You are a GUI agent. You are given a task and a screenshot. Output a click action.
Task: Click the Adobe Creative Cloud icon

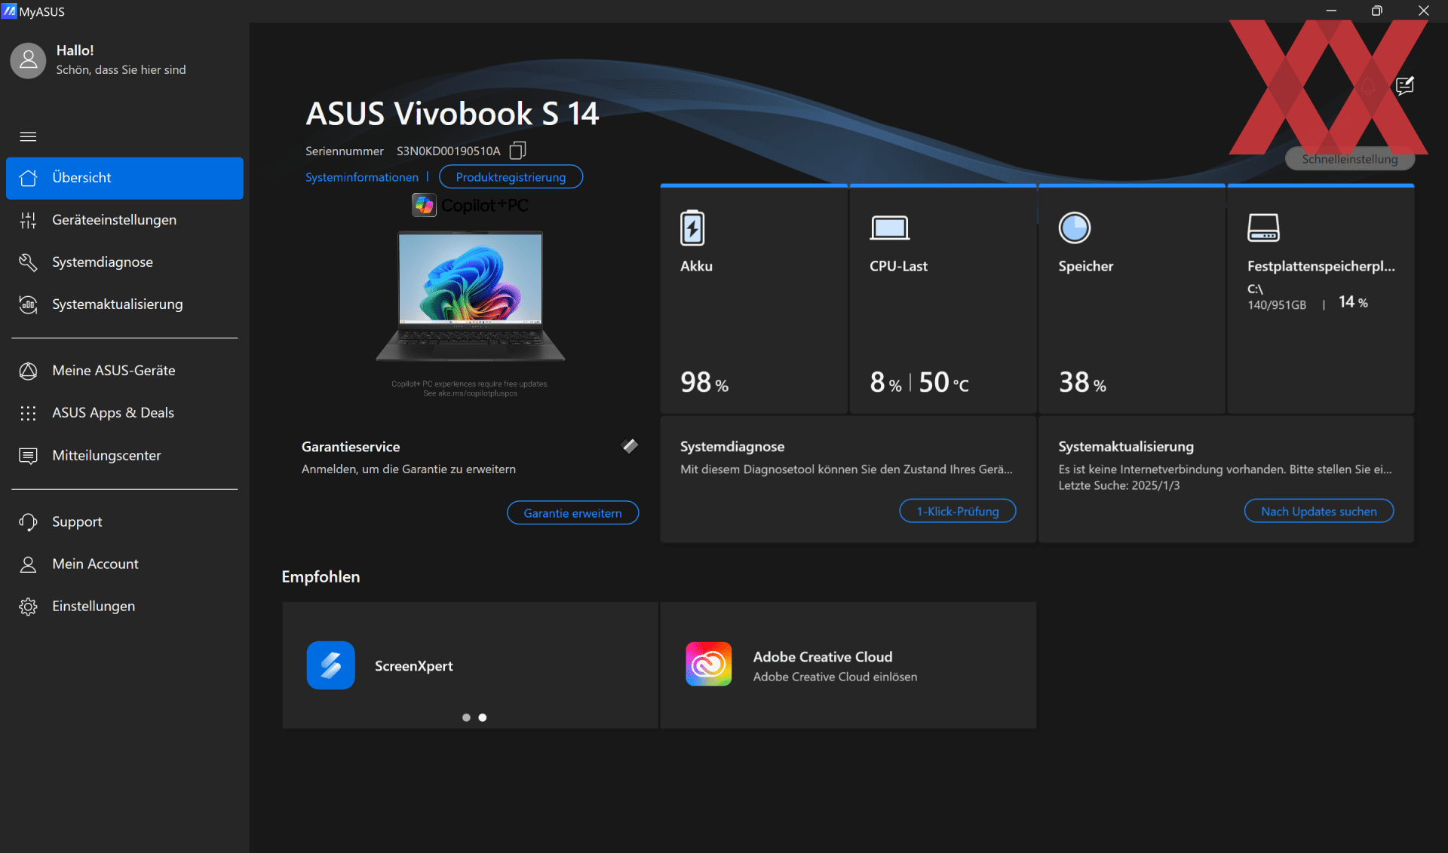pyautogui.click(x=709, y=664)
